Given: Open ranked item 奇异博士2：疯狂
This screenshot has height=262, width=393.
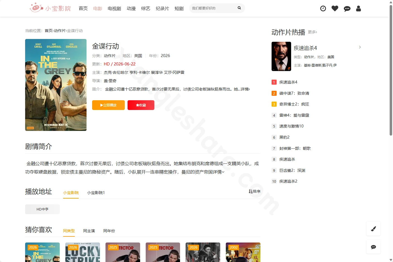Looking at the screenshot, I should 294,104.
